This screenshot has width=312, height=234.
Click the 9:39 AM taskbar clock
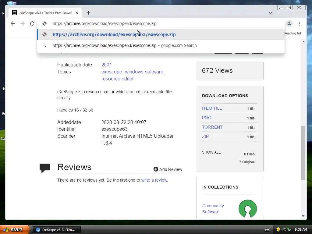[301, 229]
